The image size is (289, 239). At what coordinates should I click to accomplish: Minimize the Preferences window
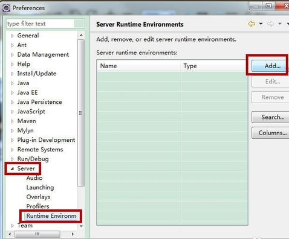(x=256, y=6)
